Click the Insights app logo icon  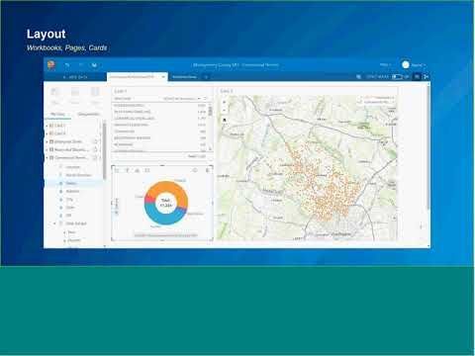pyautogui.click(x=51, y=65)
